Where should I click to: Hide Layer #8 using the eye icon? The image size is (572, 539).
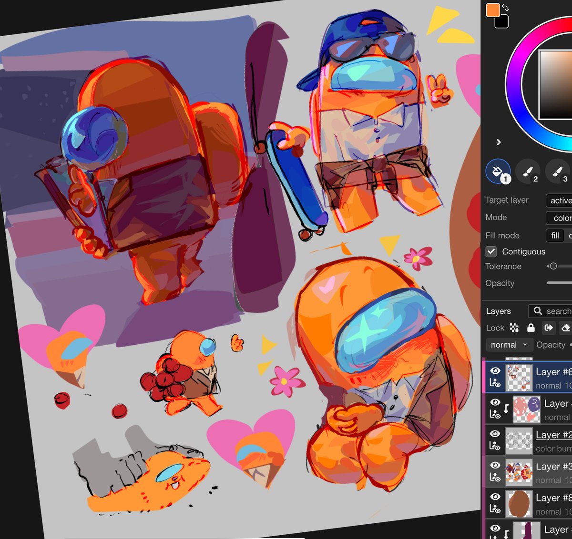[495, 497]
